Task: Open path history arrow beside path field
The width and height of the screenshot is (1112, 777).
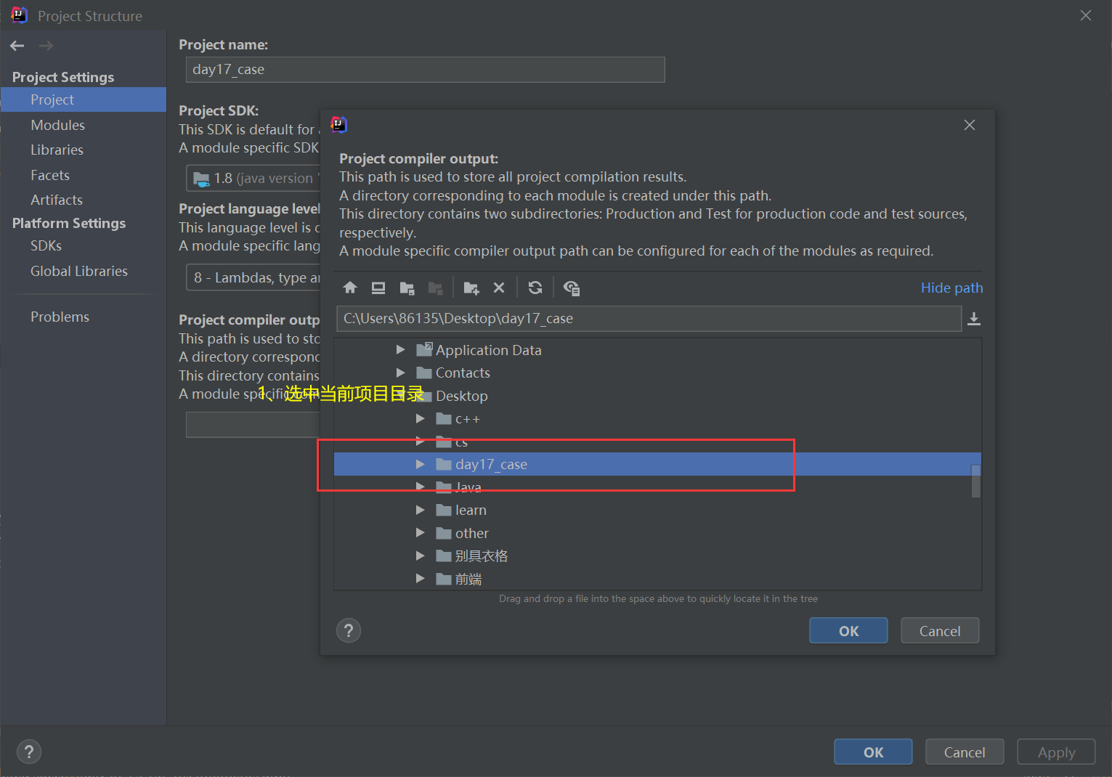Action: click(x=974, y=319)
